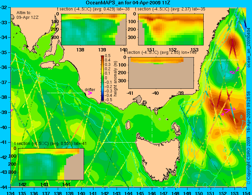The width and height of the screenshot is (252, 195).
Task: Open the lat=-38 temperature section inset
Action: (94, 30)
